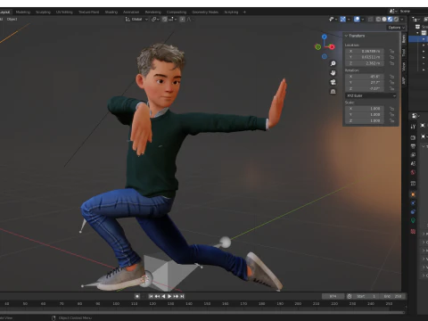This screenshot has height=321, width=428.
Task: Lock Location Y with its lock icon
Action: pos(391,57)
